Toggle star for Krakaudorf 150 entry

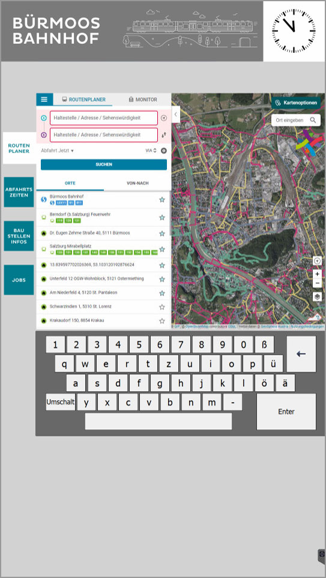[162, 321]
